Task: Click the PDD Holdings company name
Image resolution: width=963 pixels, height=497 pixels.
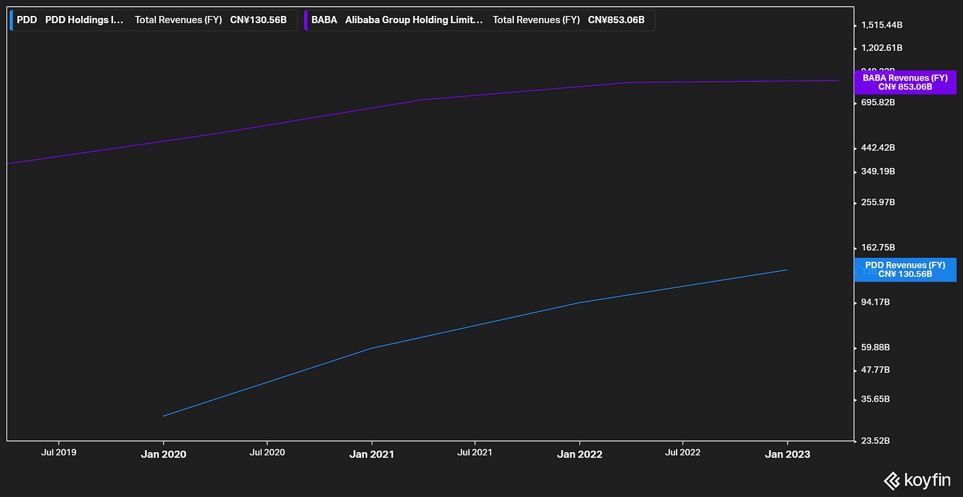Action: coord(85,20)
